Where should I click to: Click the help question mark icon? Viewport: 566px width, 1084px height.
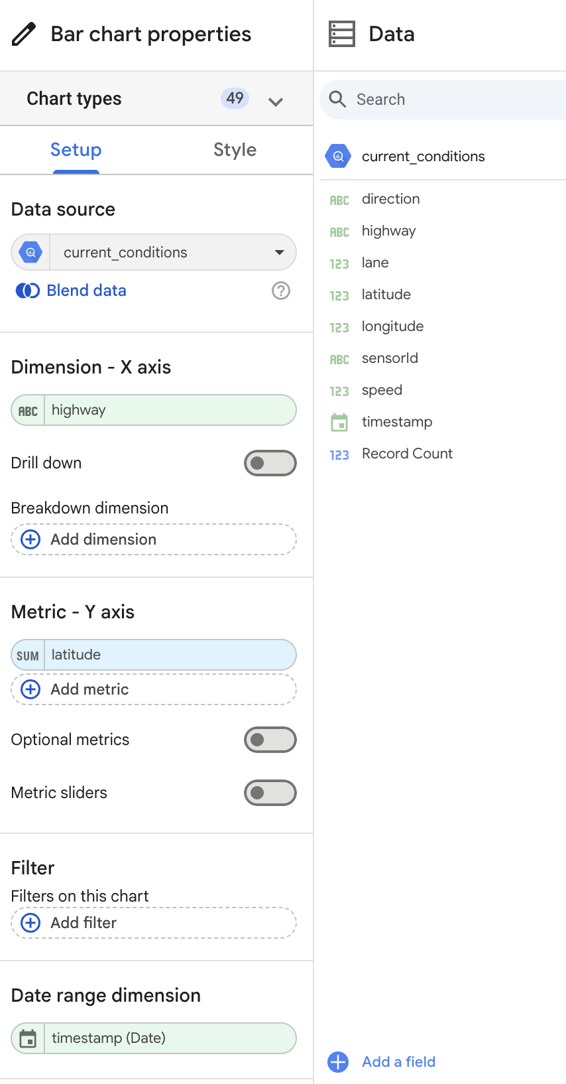281,291
